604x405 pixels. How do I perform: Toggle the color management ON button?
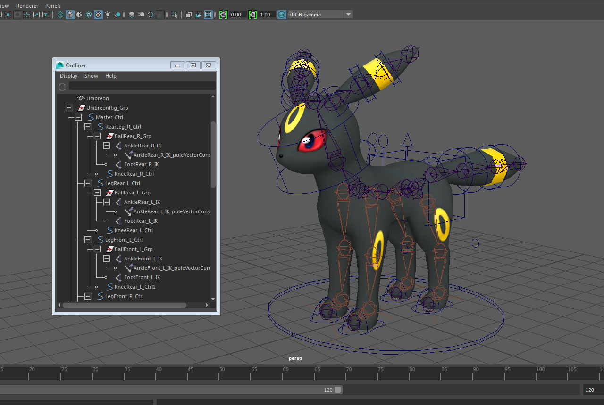[282, 15]
